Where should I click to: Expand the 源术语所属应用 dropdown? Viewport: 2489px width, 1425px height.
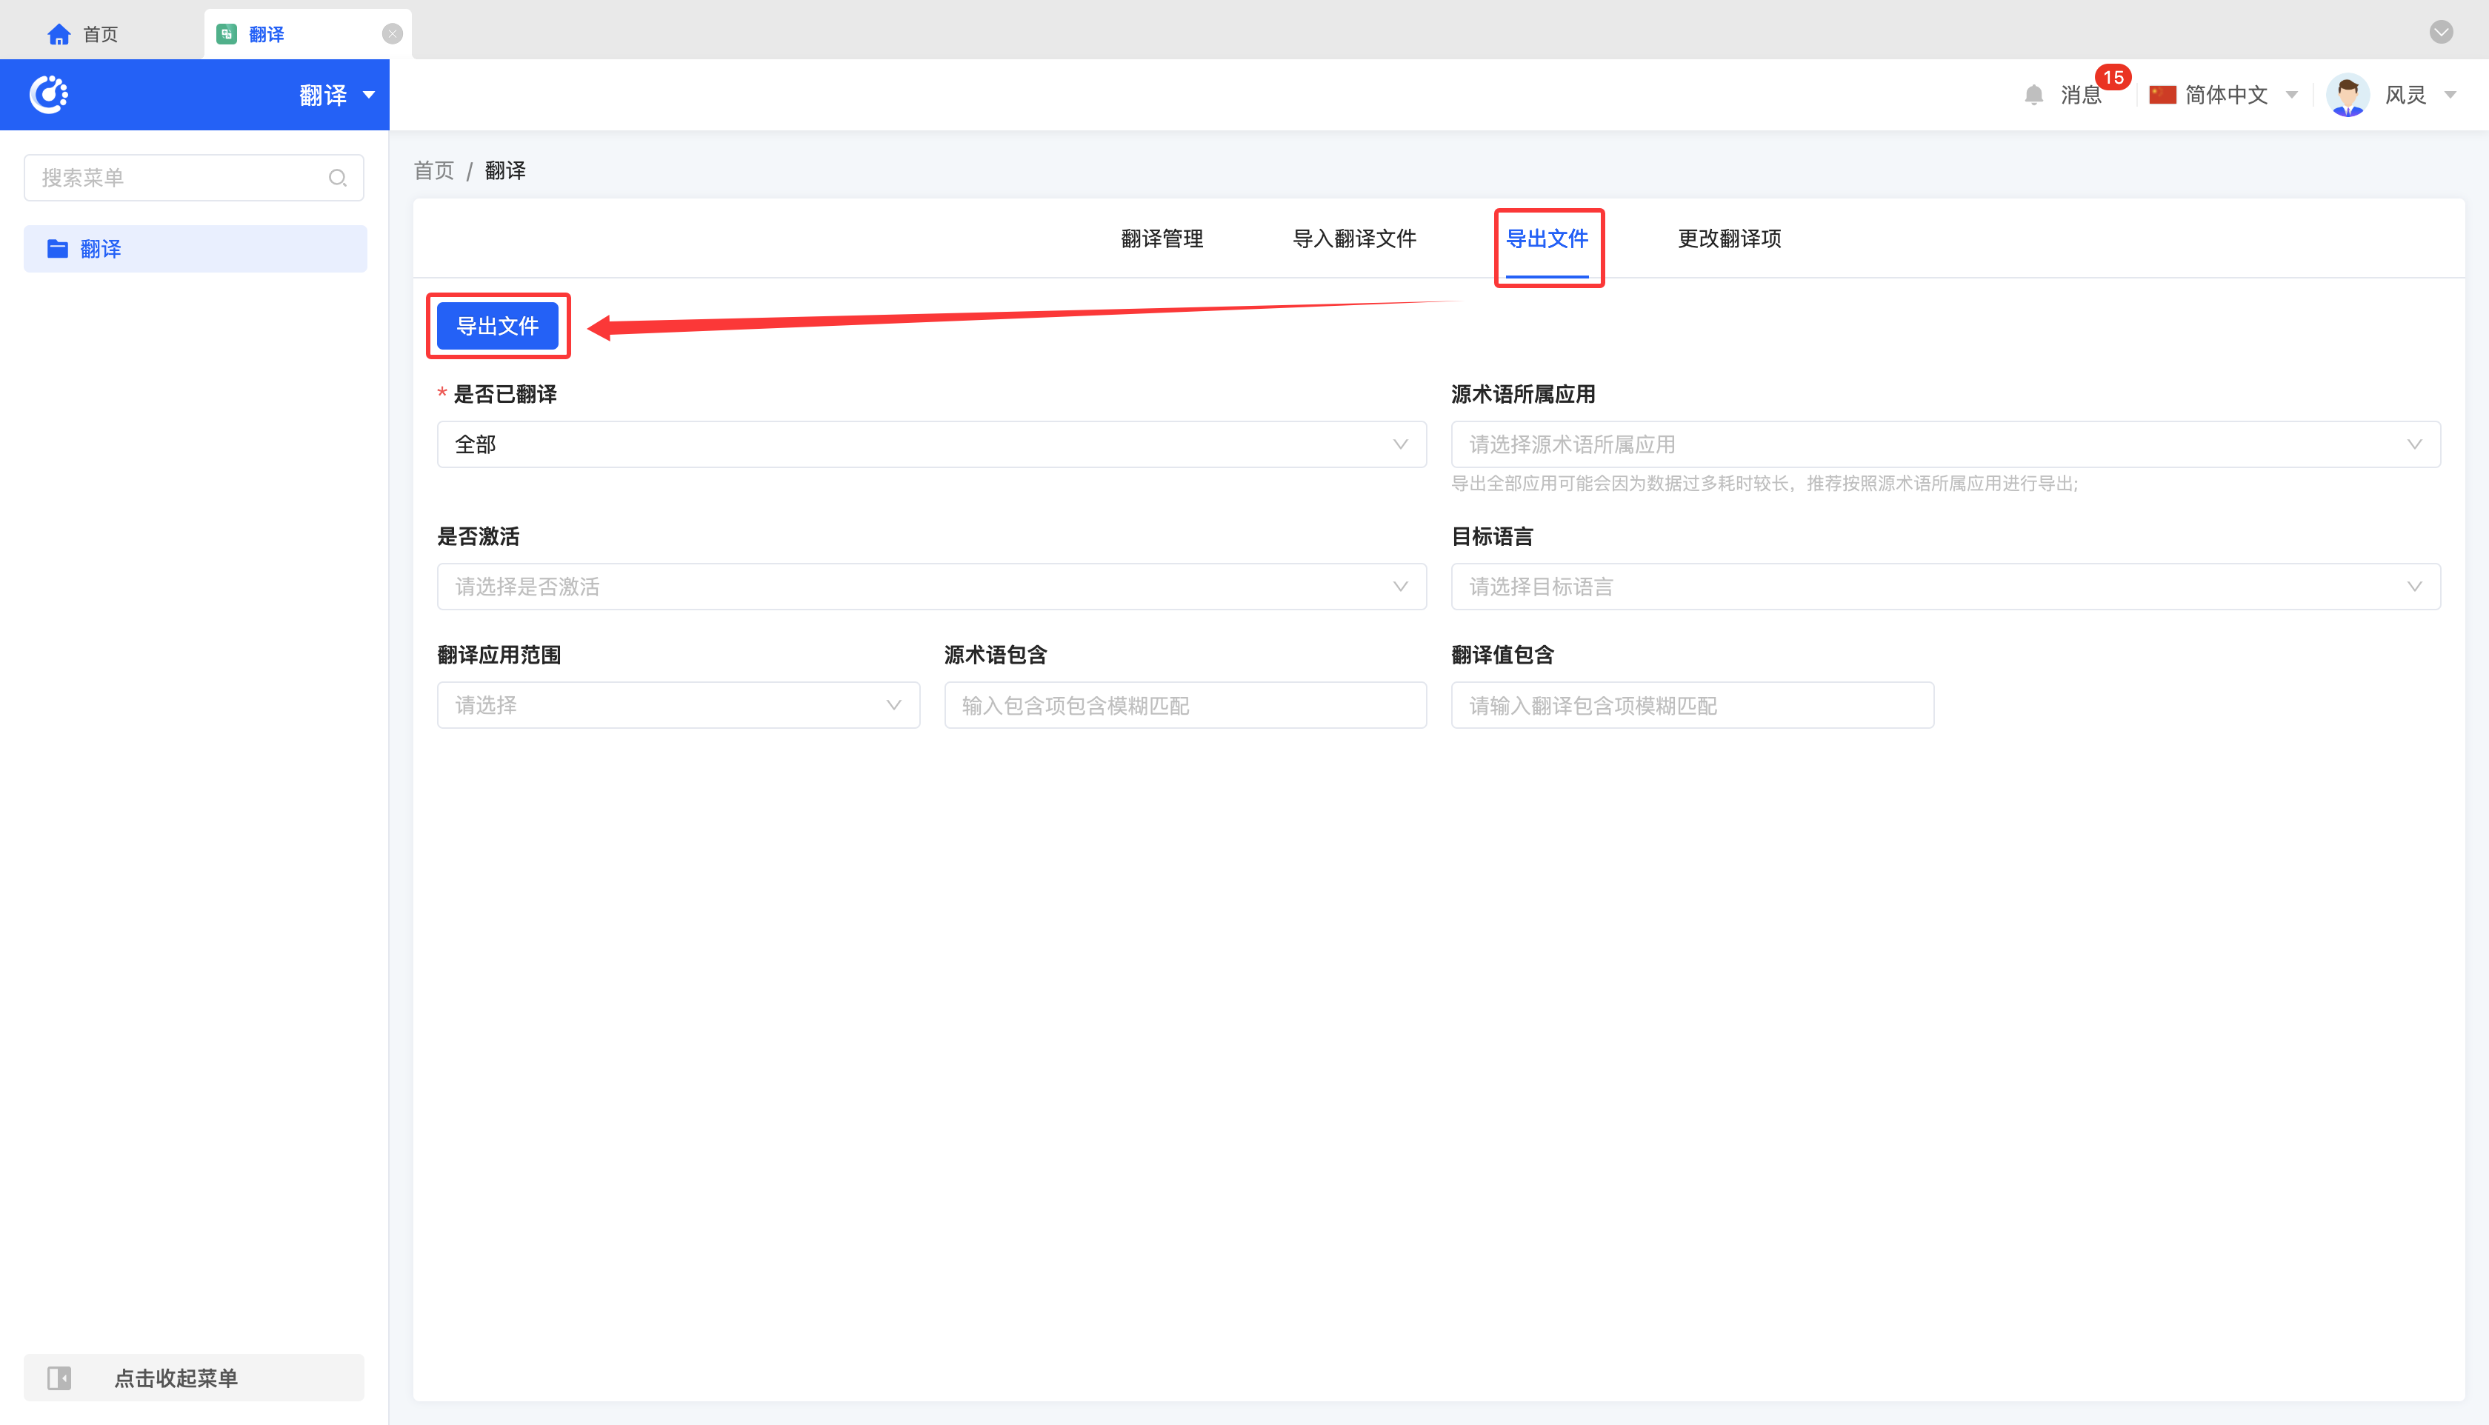[x=1945, y=444]
